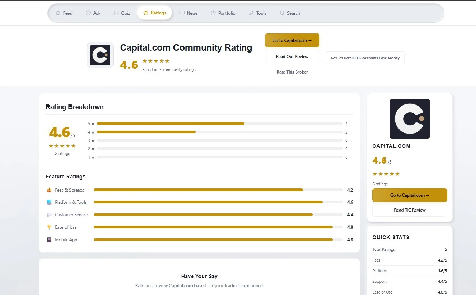Click the Platform & Tools 4.6 value
Screen dimensions: 476x295
[350, 202]
